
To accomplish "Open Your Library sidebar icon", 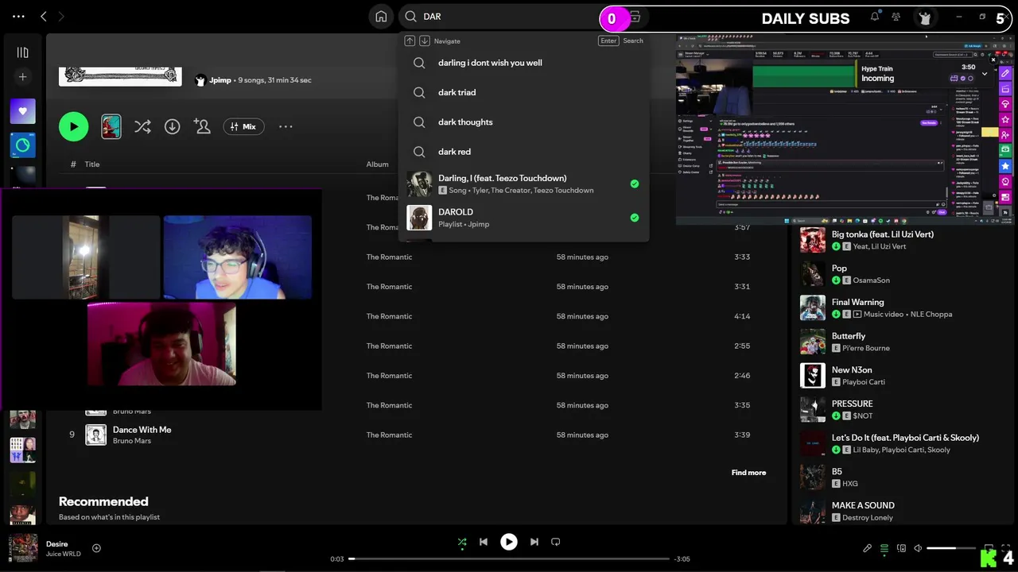I will 22,52.
